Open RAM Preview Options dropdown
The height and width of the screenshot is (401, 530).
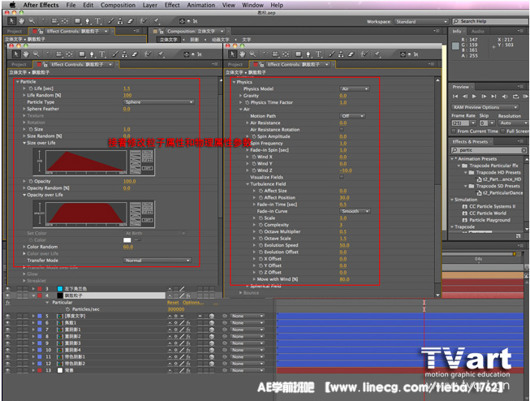485,107
